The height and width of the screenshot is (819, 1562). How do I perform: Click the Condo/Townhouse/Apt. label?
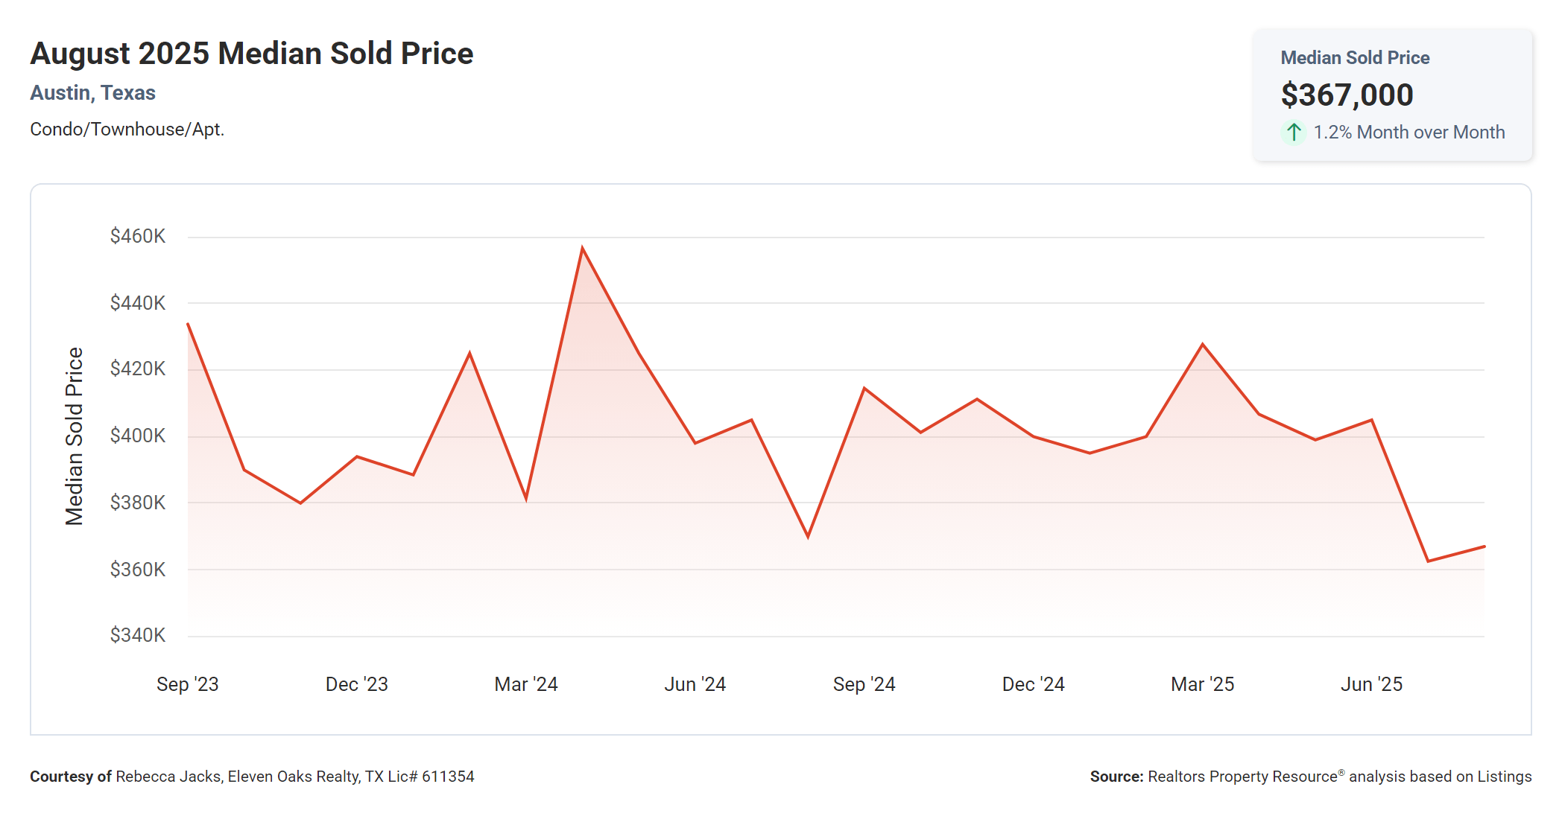coord(127,130)
